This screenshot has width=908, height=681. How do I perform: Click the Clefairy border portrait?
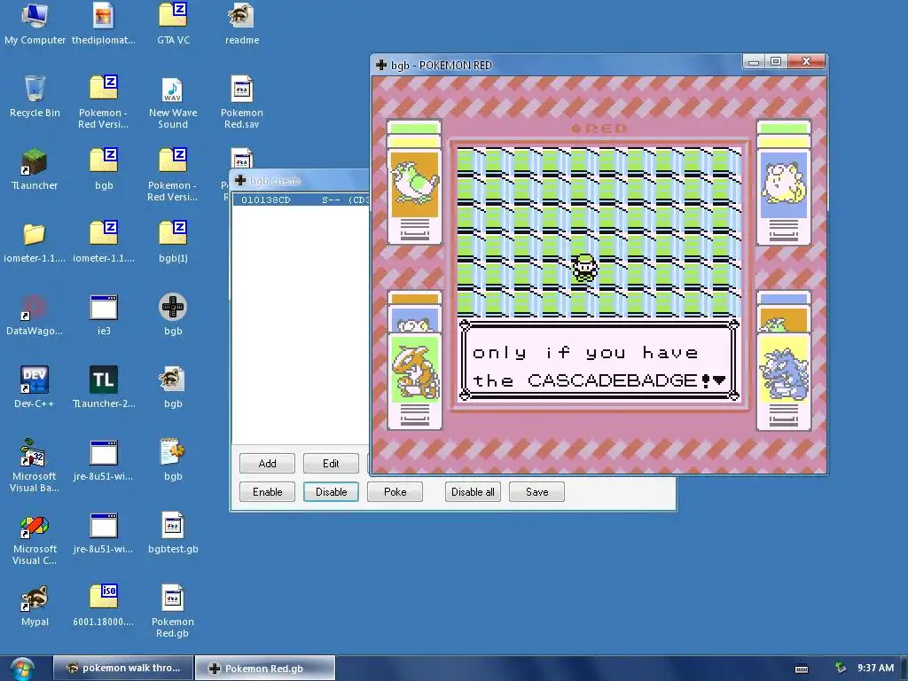784,184
